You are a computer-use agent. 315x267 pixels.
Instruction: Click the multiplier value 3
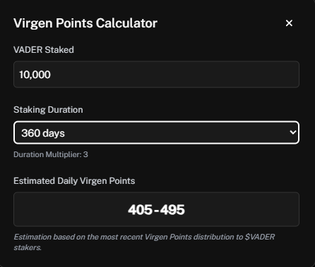coord(85,154)
